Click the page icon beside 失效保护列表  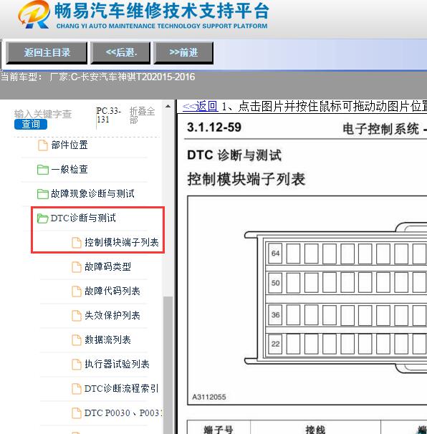77,316
